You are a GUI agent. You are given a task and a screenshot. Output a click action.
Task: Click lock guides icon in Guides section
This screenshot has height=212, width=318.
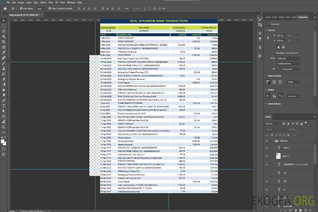click(x=274, y=96)
